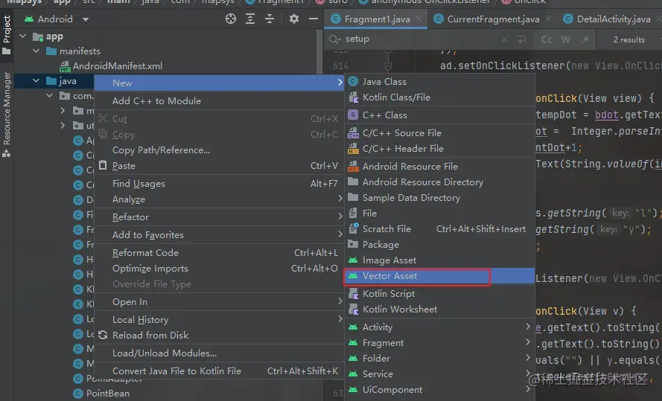The height and width of the screenshot is (401, 662).
Task: Select PointBean class in project tree
Action: click(108, 393)
